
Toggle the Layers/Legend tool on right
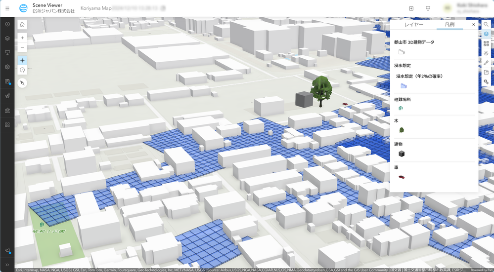[x=486, y=34]
